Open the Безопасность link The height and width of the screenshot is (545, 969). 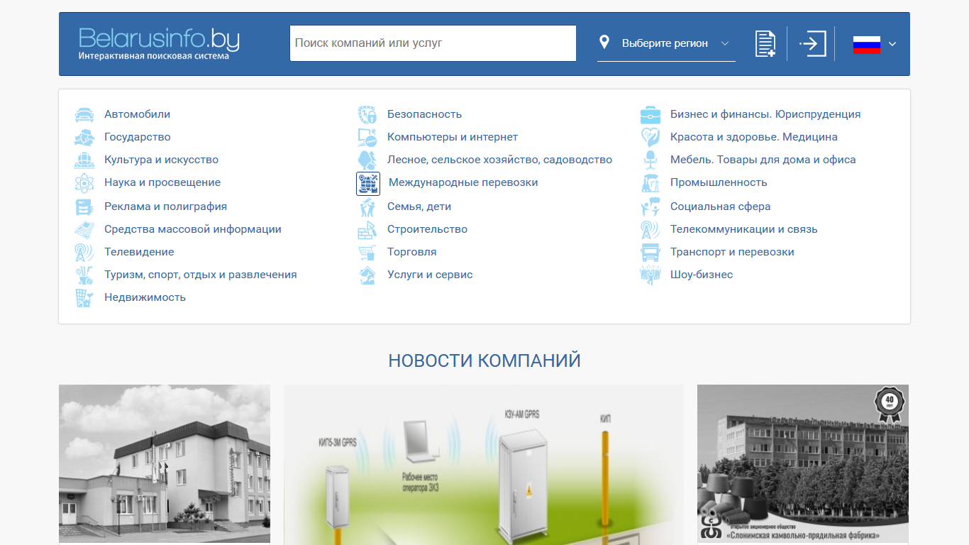424,114
